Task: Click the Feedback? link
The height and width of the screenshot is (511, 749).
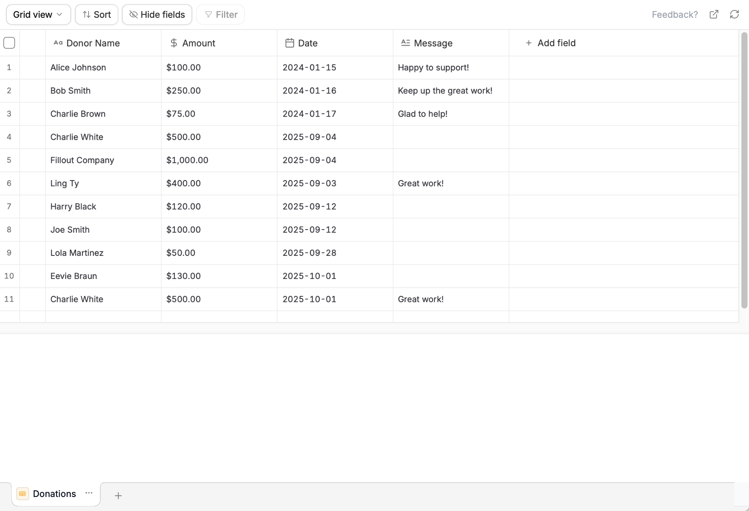Action: (x=674, y=14)
